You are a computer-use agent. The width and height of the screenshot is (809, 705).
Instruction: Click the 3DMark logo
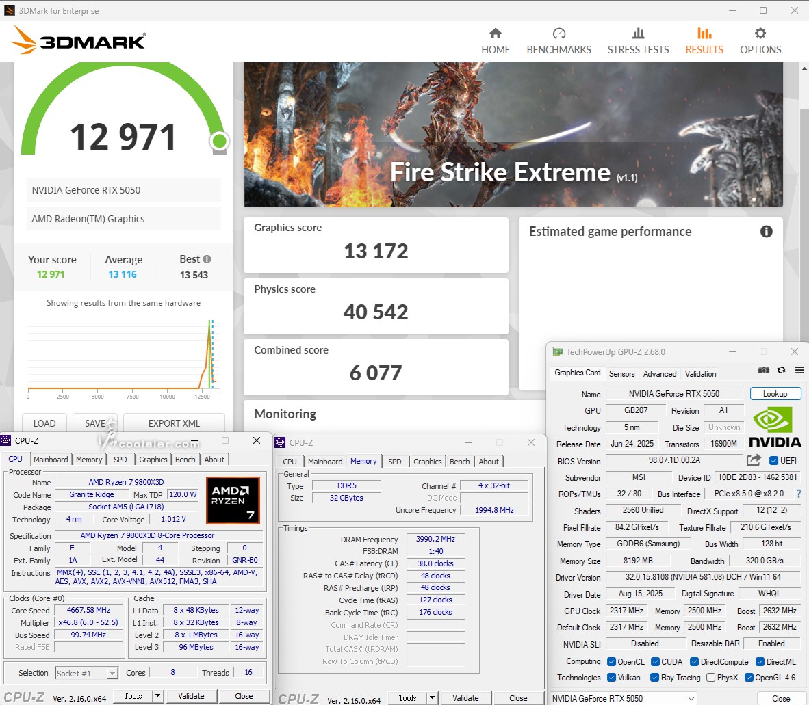[79, 40]
